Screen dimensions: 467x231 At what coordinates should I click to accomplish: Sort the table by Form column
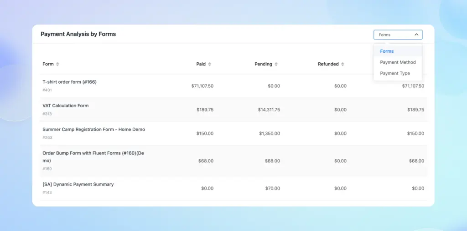click(57, 64)
